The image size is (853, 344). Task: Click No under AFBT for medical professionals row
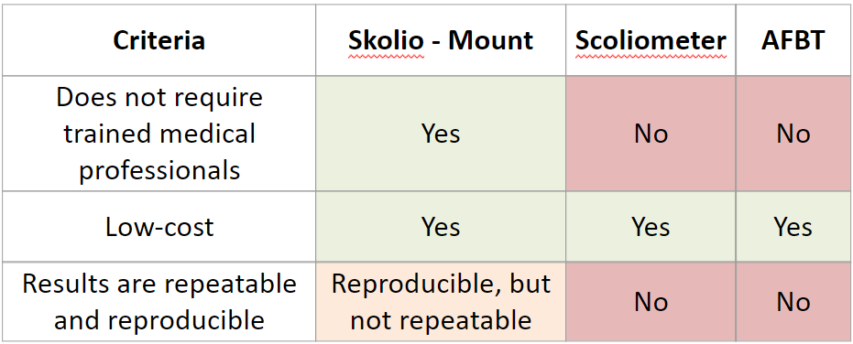(x=793, y=134)
